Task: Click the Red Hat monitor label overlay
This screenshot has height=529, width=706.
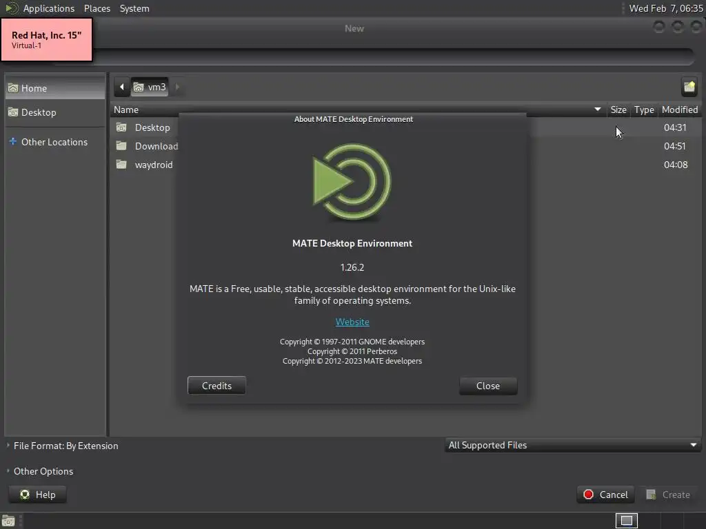Action: pyautogui.click(x=47, y=39)
